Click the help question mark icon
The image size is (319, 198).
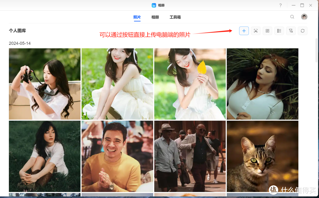[280, 5]
